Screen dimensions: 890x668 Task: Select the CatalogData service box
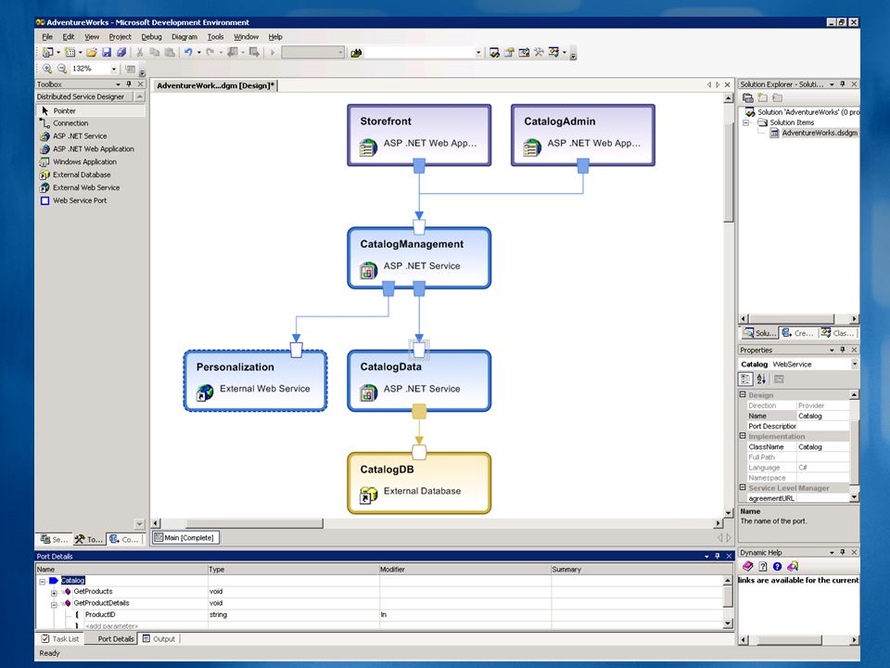pyautogui.click(x=419, y=380)
